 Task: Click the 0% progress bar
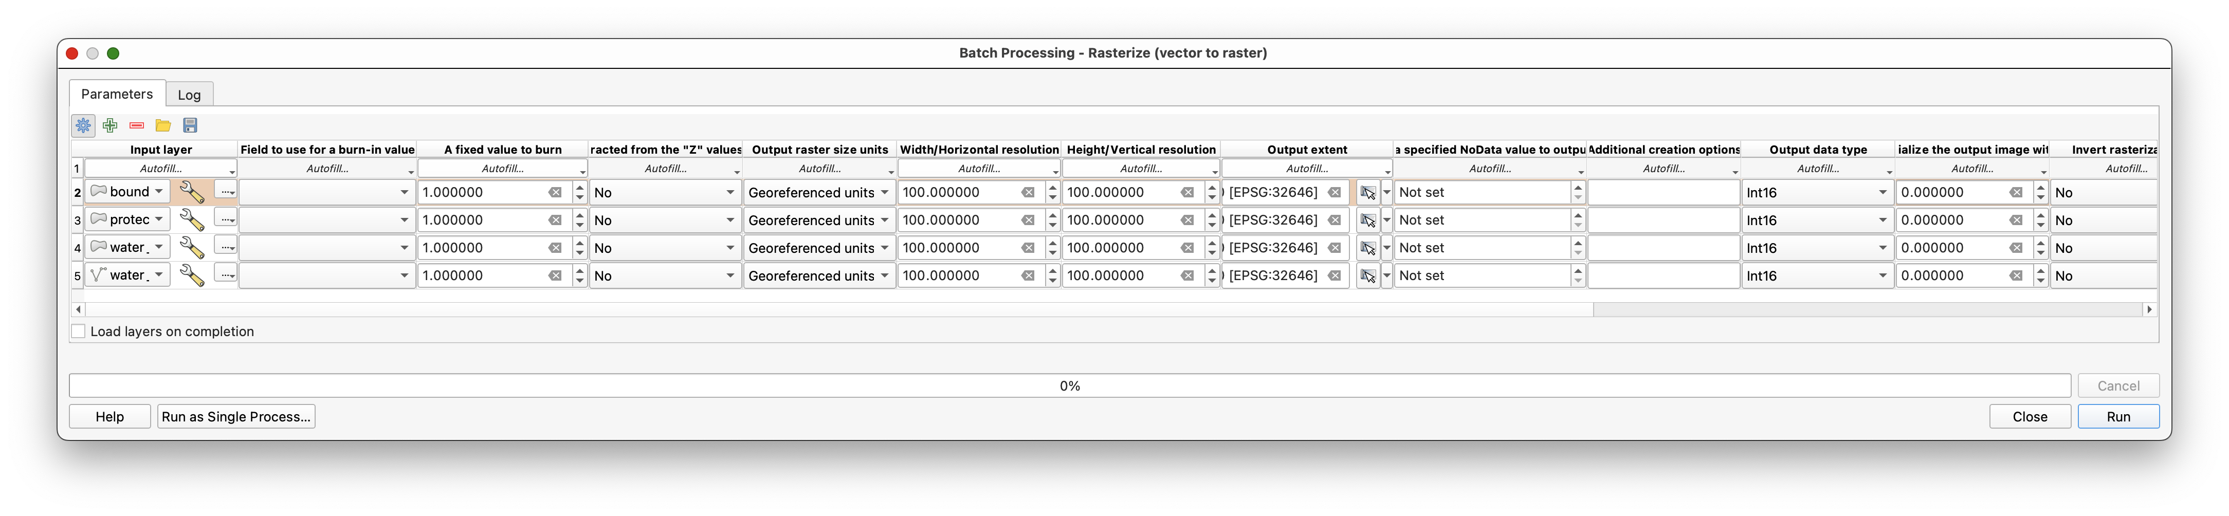coord(1069,385)
